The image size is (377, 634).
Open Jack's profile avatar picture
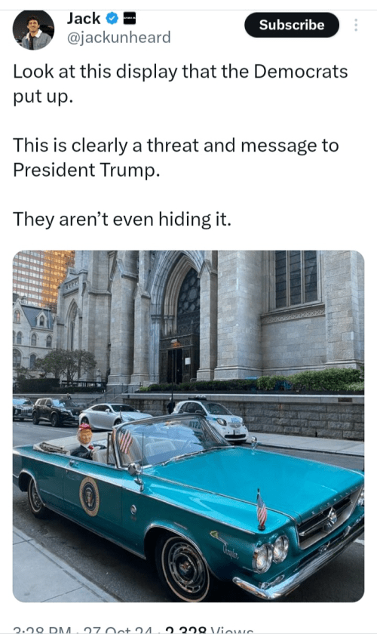click(33, 30)
